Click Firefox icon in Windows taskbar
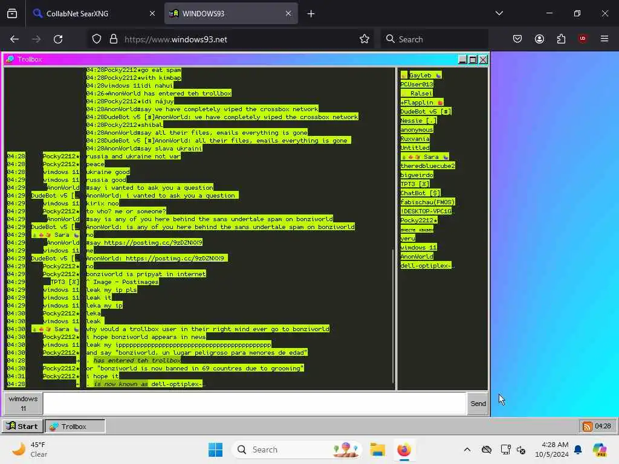 tap(404, 449)
